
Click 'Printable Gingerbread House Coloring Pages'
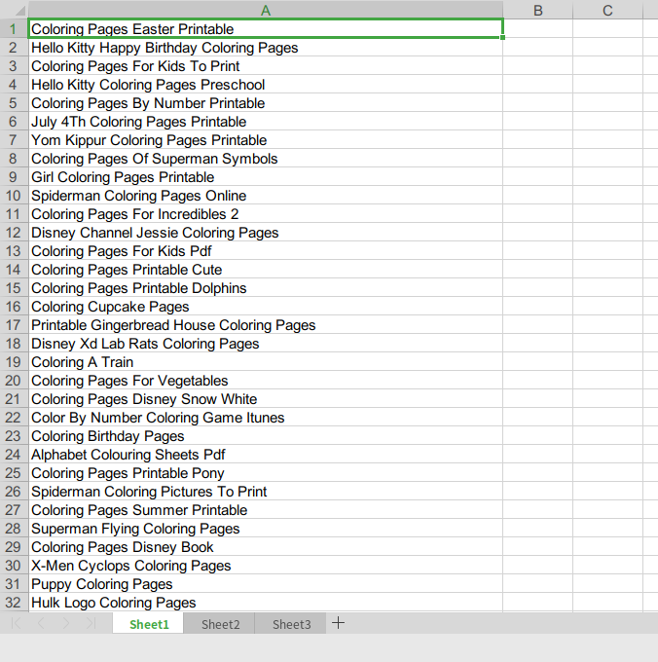tap(266, 325)
